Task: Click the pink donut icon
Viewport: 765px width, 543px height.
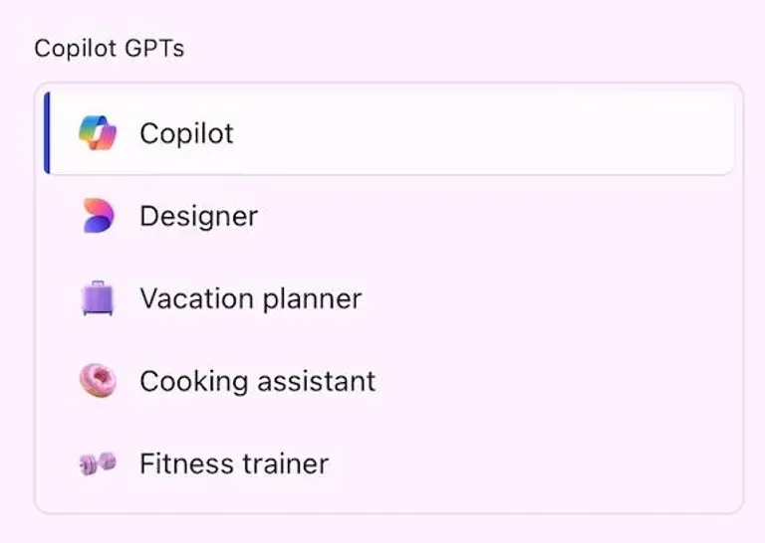Action: [x=98, y=381]
